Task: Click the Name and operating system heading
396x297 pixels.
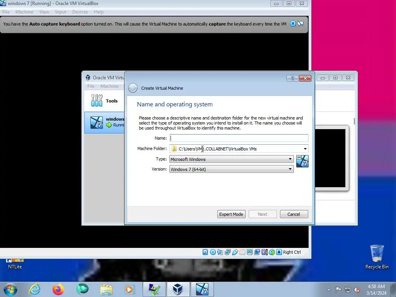Action: point(174,104)
